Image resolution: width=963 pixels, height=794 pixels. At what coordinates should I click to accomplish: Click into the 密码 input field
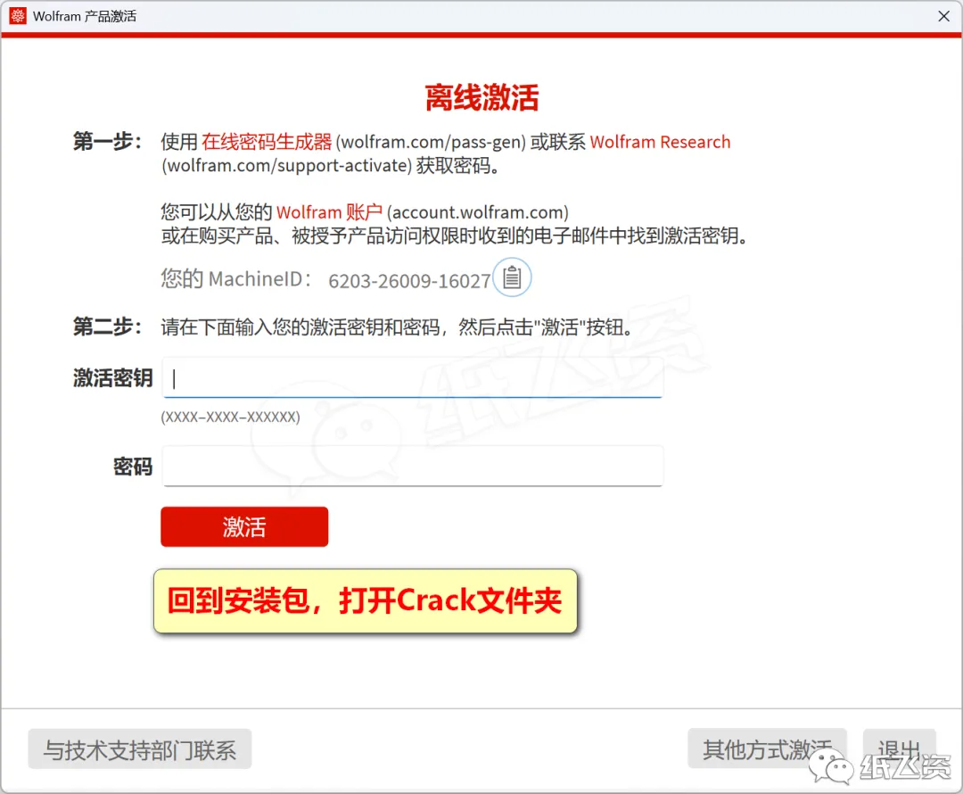[x=412, y=466]
